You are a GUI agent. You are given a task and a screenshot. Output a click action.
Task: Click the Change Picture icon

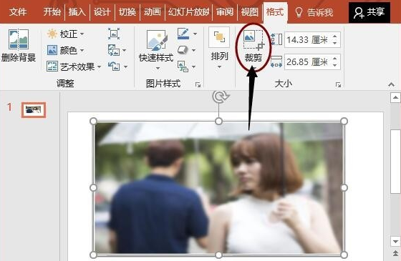(x=114, y=50)
